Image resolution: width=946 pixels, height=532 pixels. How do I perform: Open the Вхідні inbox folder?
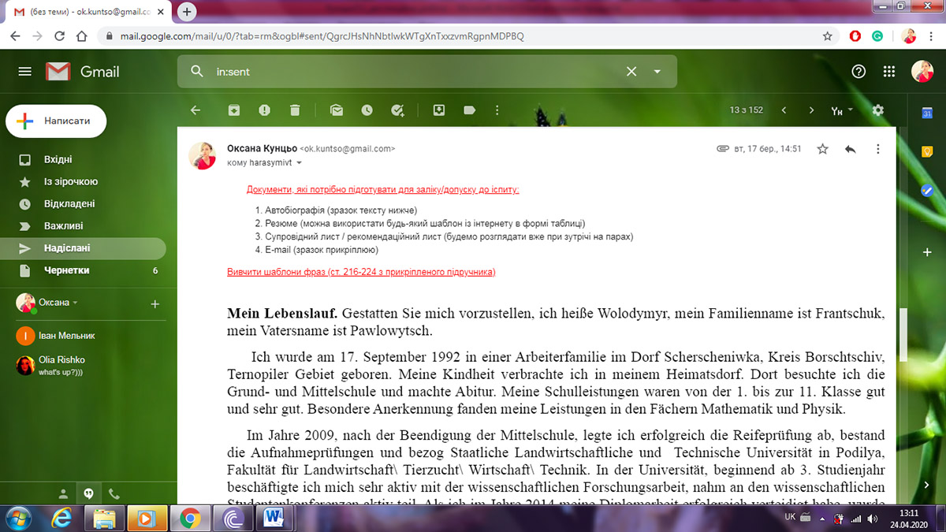(x=58, y=159)
